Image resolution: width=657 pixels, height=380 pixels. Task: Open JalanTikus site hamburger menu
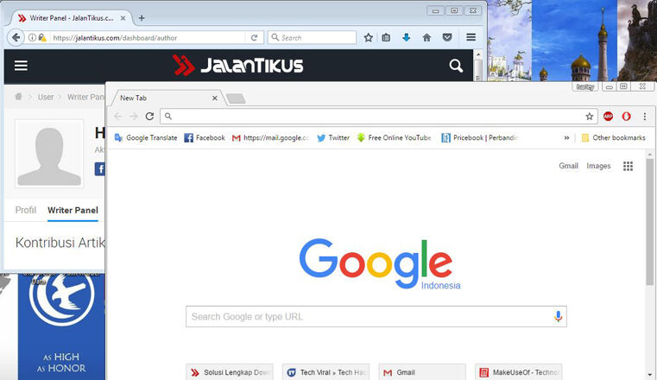point(21,66)
